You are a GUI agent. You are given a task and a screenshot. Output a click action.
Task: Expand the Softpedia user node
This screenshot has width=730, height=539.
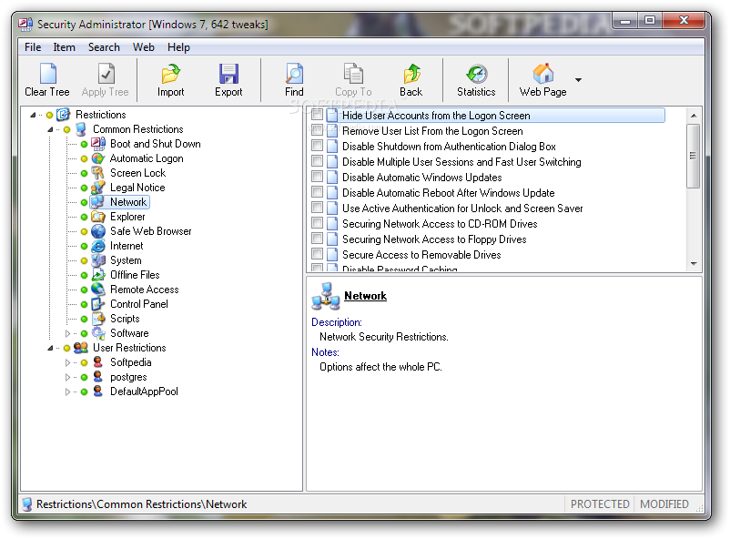67,362
